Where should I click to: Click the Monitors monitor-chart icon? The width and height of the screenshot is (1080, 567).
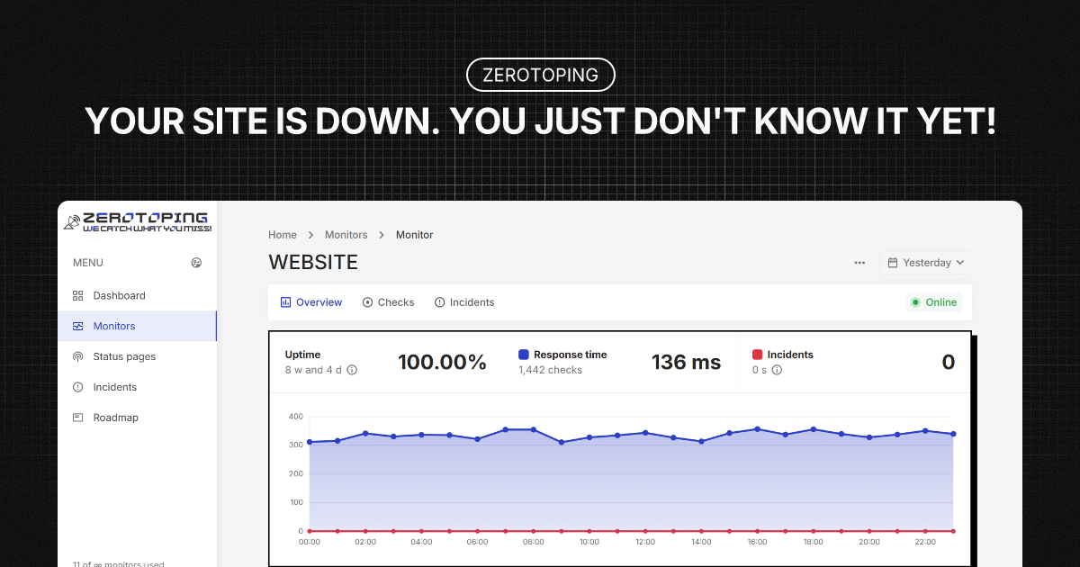coord(77,326)
